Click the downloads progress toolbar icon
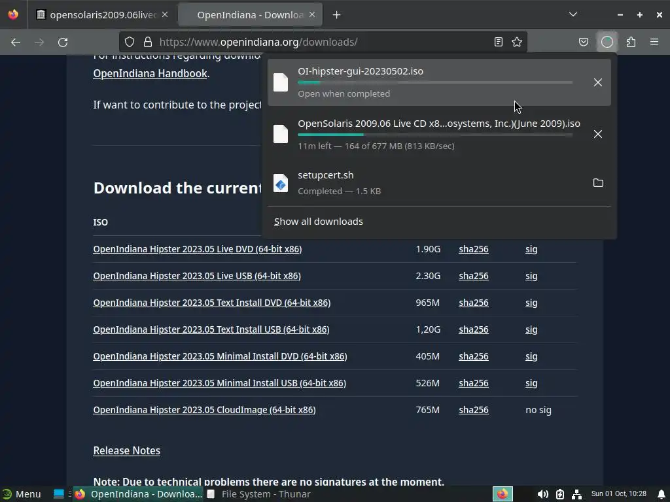This screenshot has width=670, height=502. 607,42
